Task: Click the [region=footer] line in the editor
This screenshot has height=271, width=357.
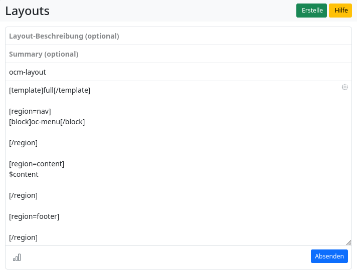Action: (34, 216)
